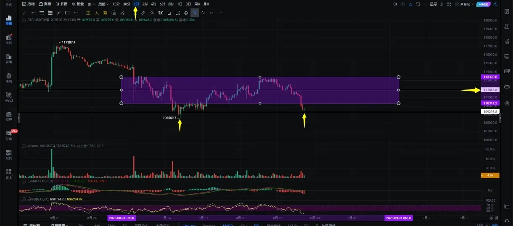Switch to the 周K weekly timeframe
The image size is (513, 226).
[197, 4]
